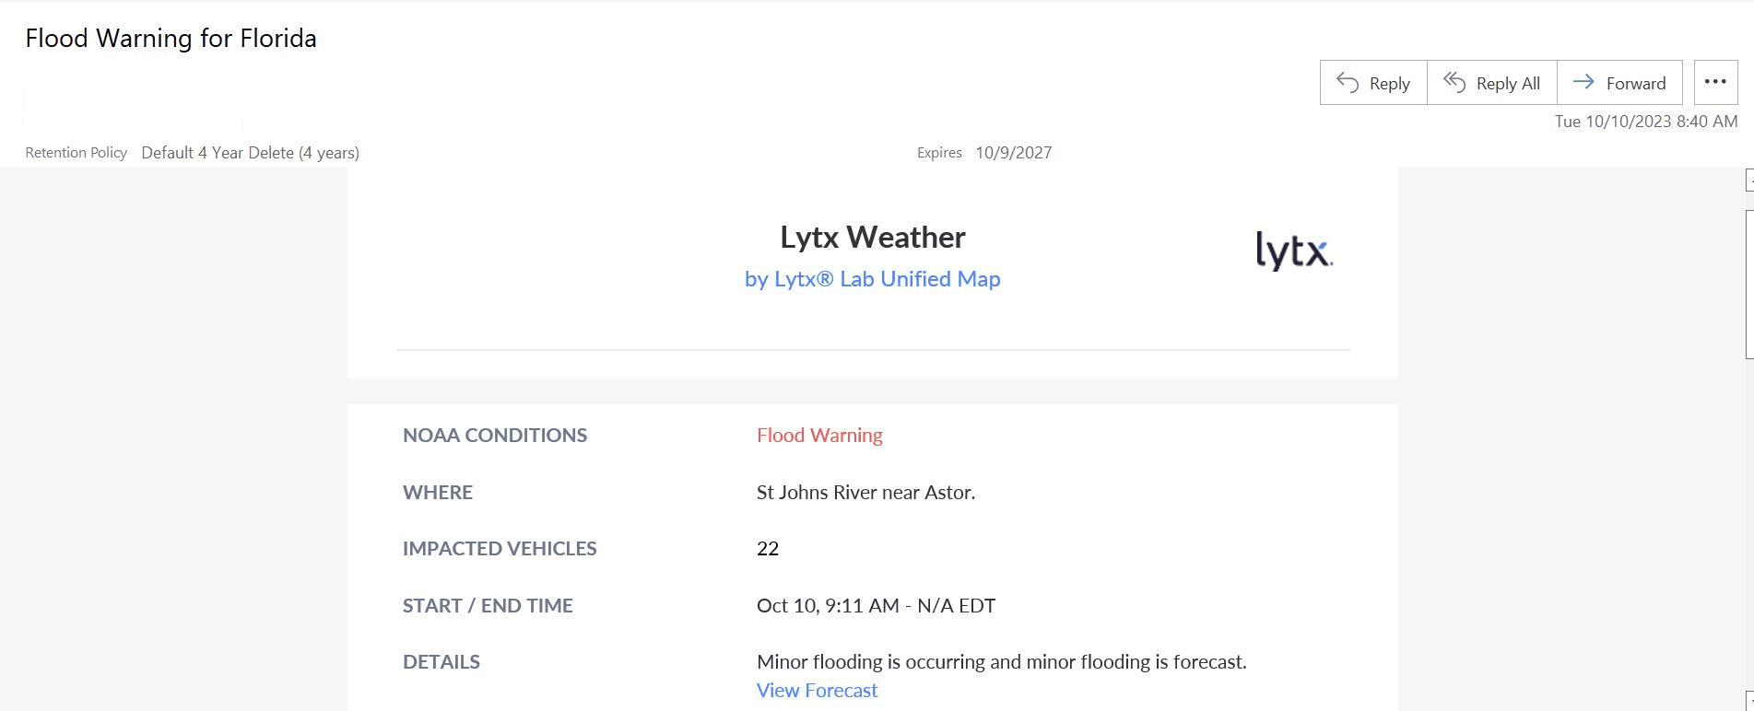Click the message scrollbar thumb
The height and width of the screenshot is (711, 1754).
[1749, 284]
